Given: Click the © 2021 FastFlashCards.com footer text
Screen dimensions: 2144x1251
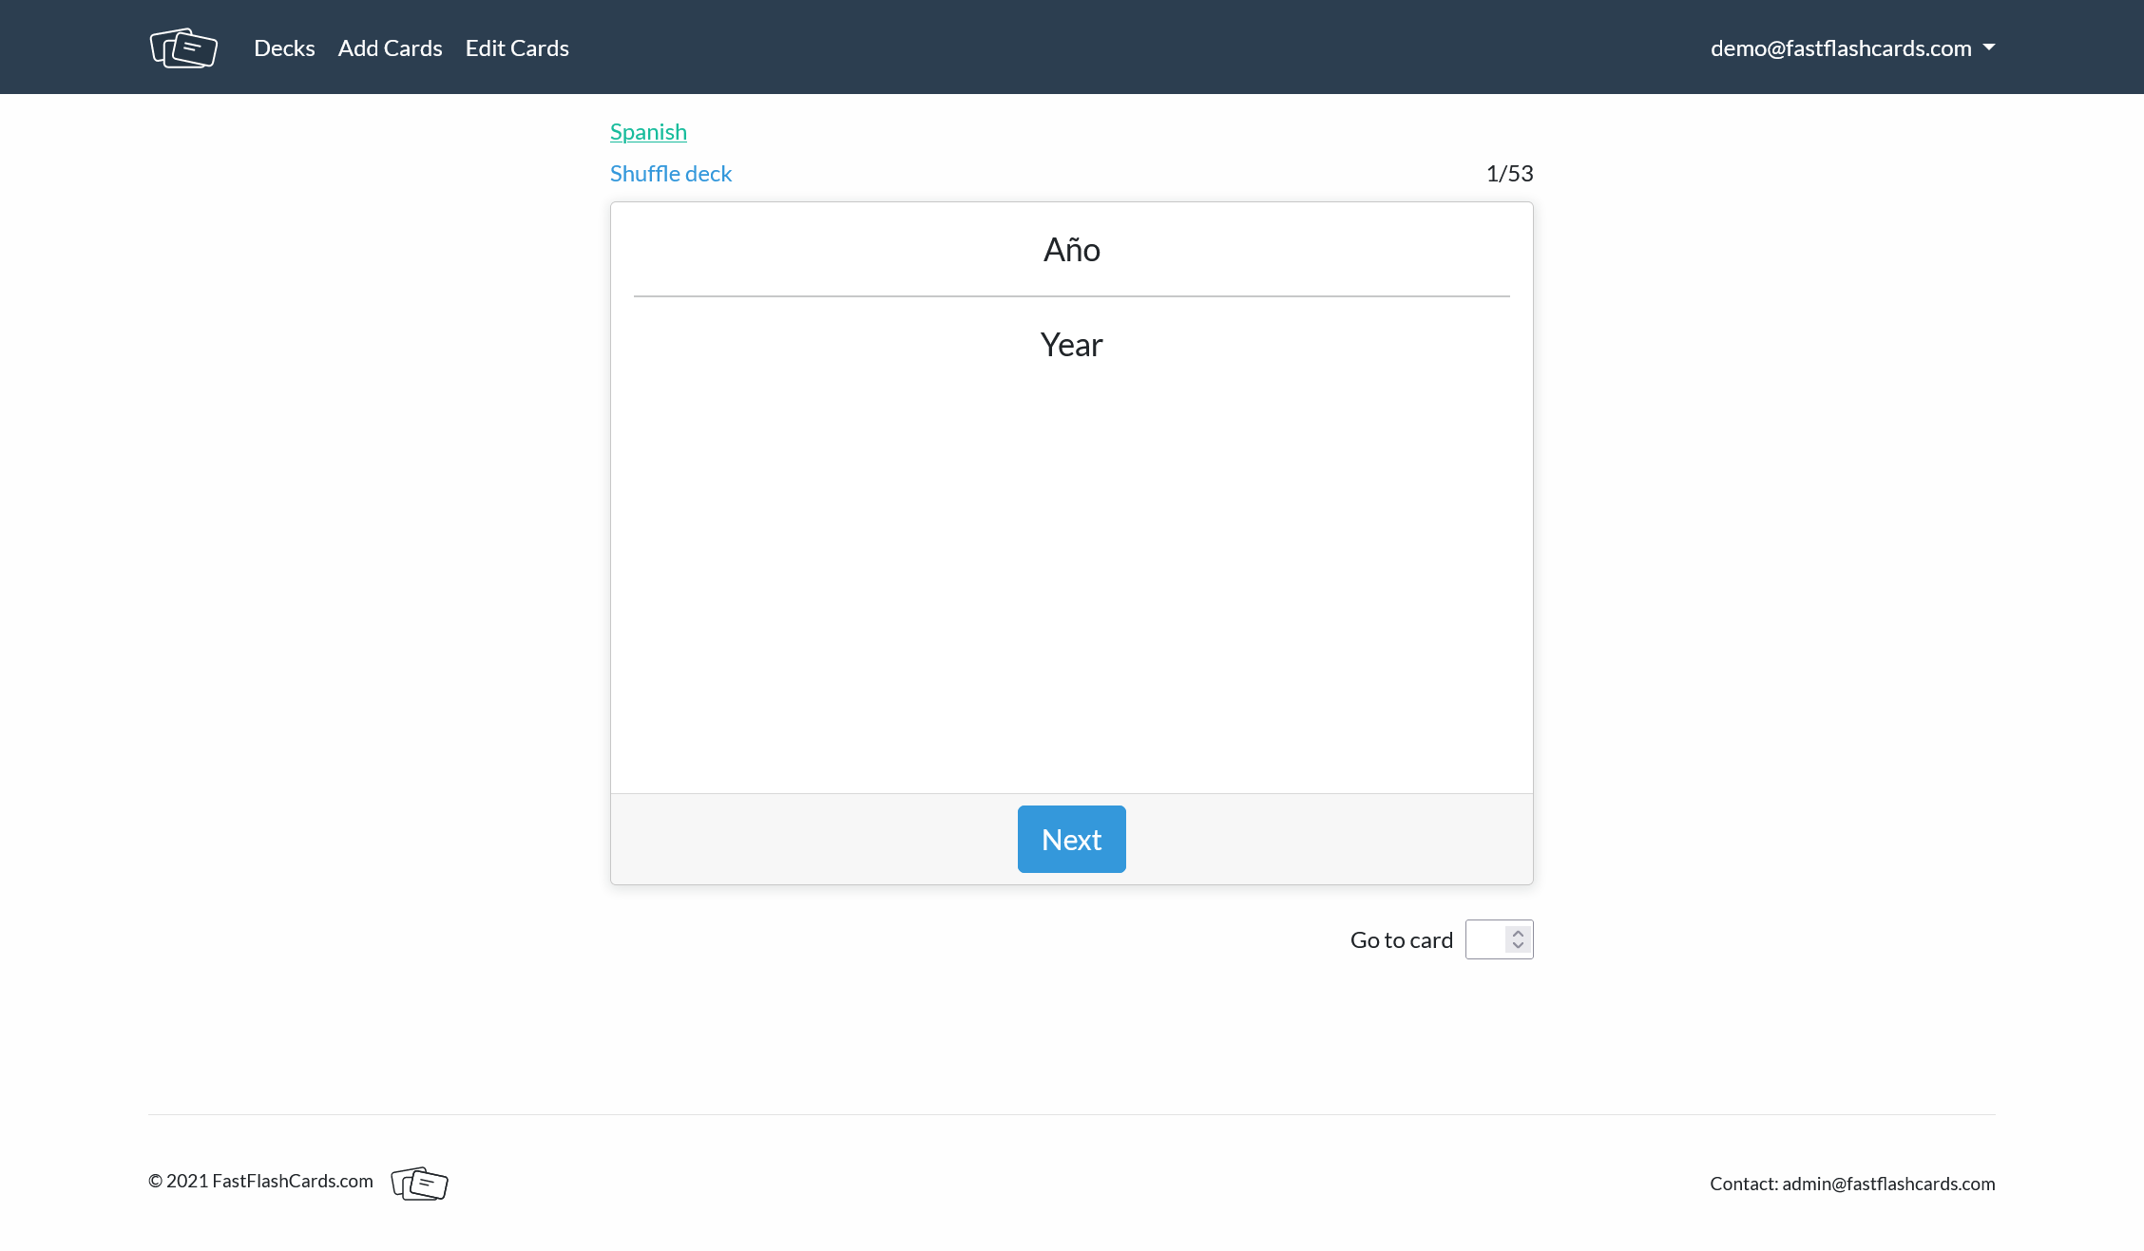Looking at the screenshot, I should click(x=260, y=1181).
